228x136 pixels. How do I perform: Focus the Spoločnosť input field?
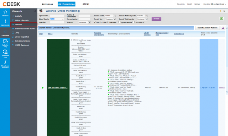[x=57, y=16]
